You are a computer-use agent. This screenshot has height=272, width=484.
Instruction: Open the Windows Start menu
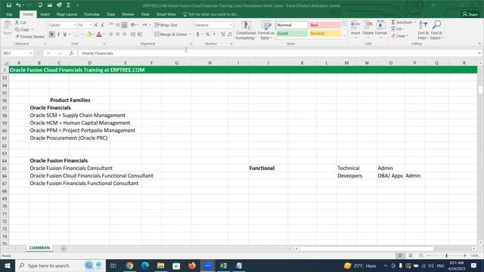tap(8, 265)
